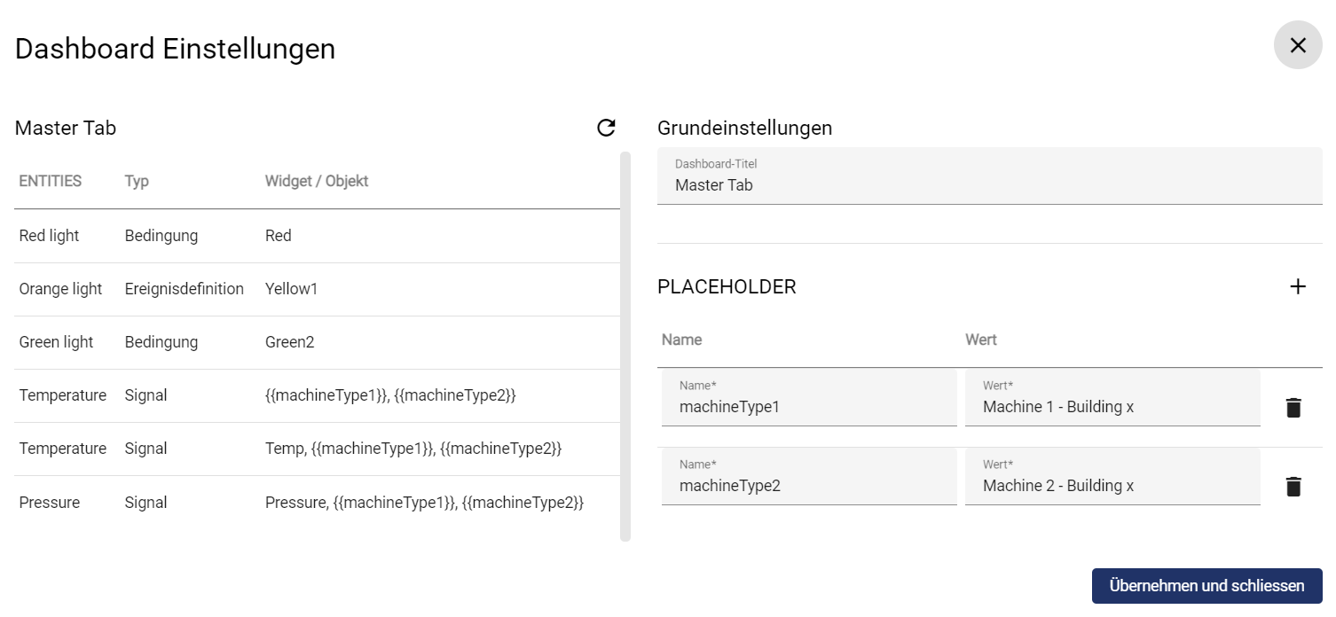Screen dimensions: 1336x617
Task: Delete the machineType2 placeholder via trash icon
Action: click(1293, 487)
